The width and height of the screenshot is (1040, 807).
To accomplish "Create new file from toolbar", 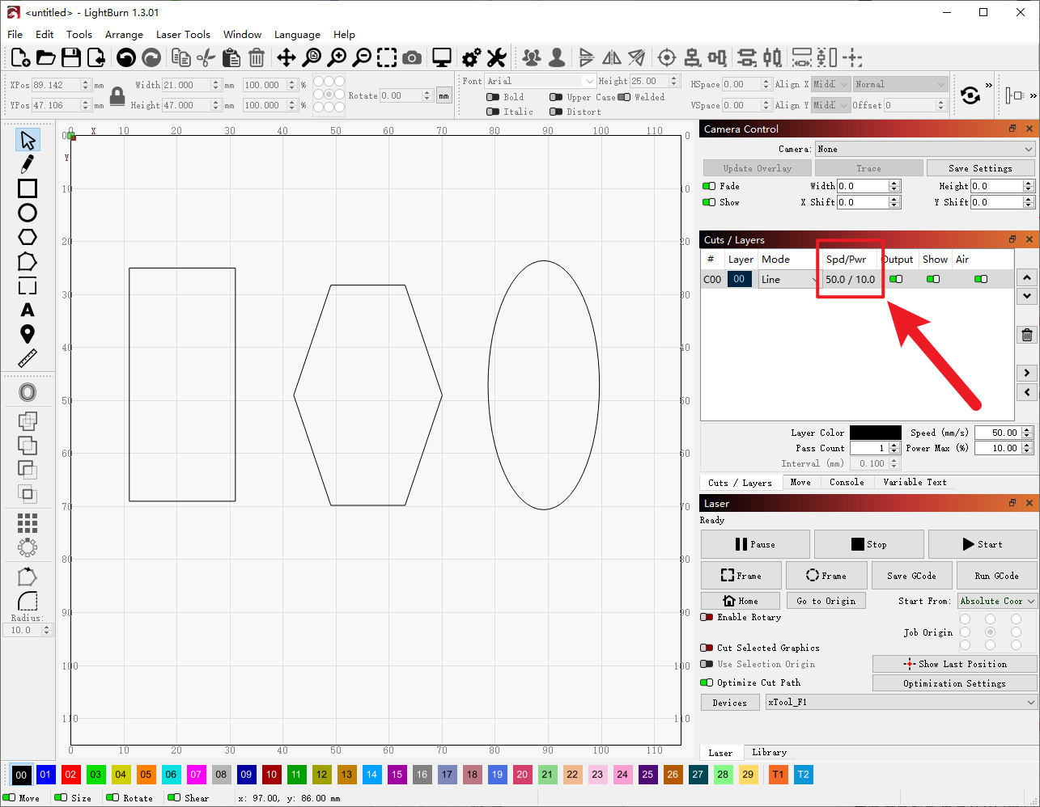I will (x=20, y=57).
